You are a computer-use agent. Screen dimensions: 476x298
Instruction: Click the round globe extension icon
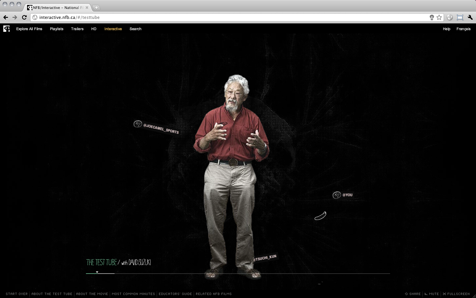[x=450, y=17]
